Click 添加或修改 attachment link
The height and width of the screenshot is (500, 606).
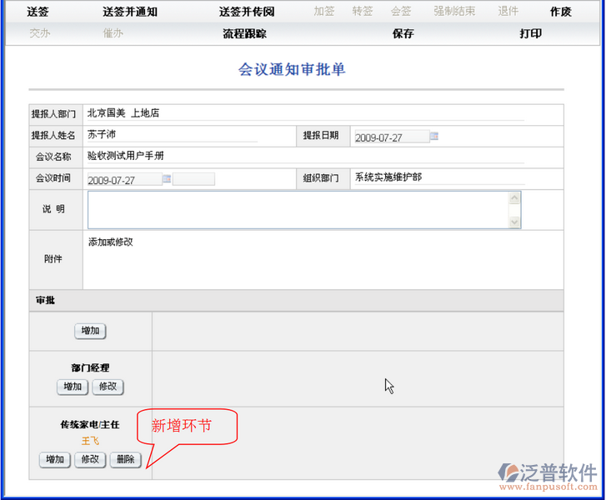111,242
